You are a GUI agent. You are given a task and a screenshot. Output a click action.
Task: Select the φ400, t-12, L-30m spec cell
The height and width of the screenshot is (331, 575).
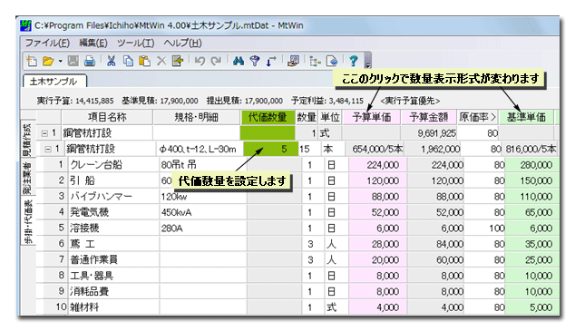(x=200, y=150)
